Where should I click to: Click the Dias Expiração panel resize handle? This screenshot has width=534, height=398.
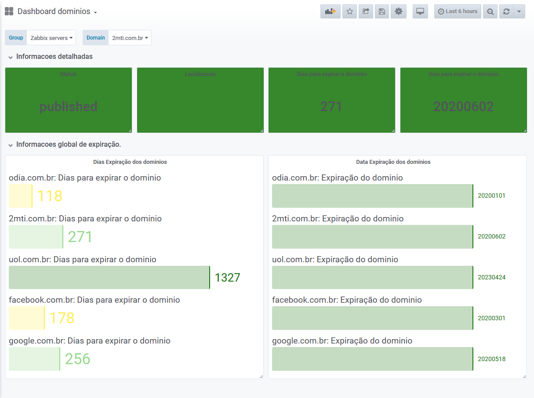coord(261,376)
